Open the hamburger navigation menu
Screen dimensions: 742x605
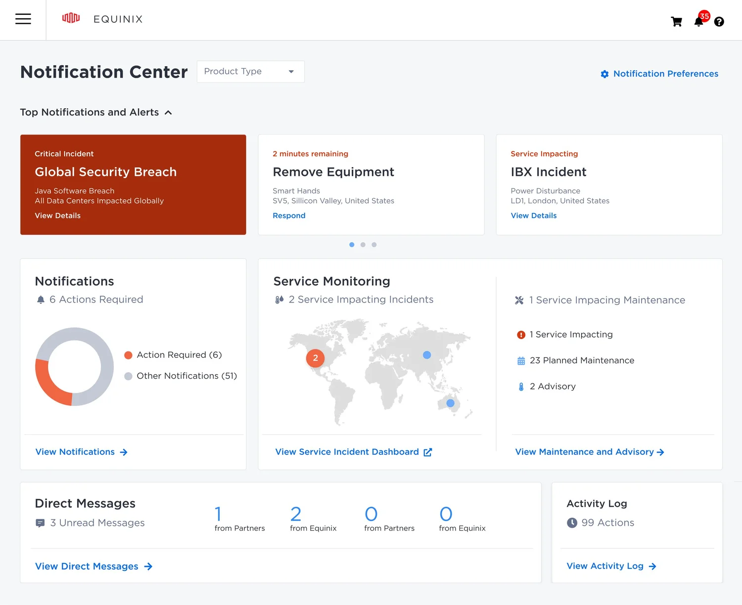pyautogui.click(x=23, y=19)
